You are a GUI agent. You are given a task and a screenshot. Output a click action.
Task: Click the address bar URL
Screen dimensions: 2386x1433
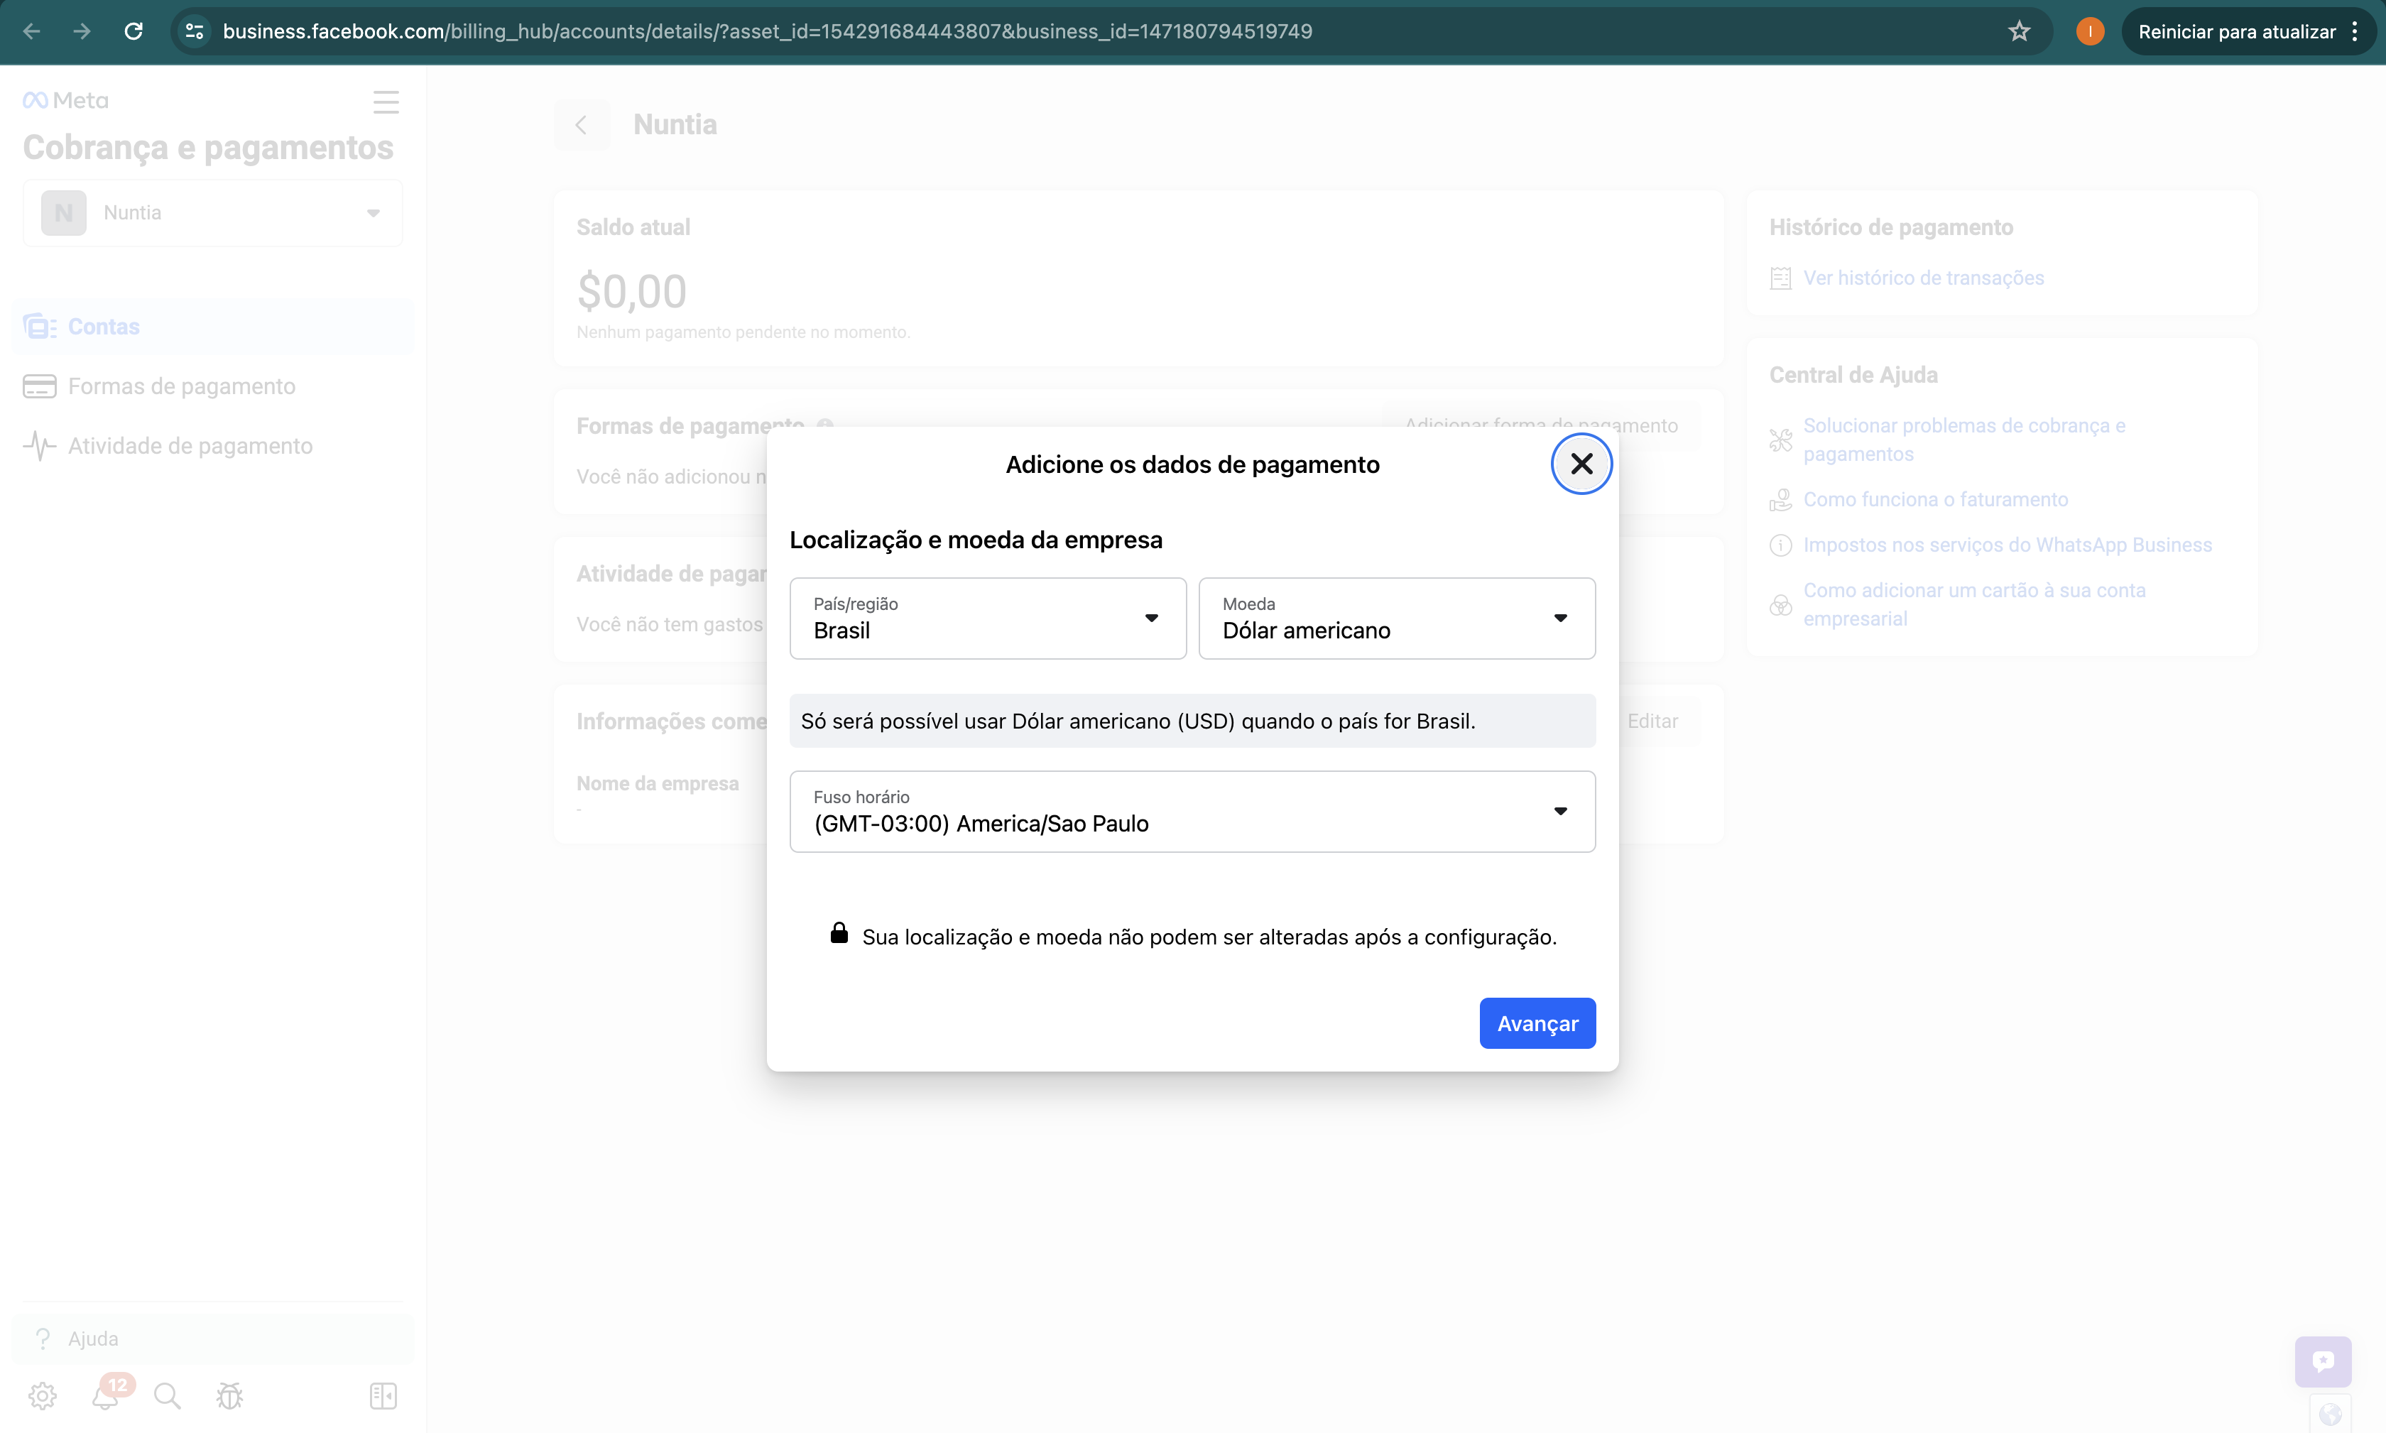pyautogui.click(x=767, y=31)
